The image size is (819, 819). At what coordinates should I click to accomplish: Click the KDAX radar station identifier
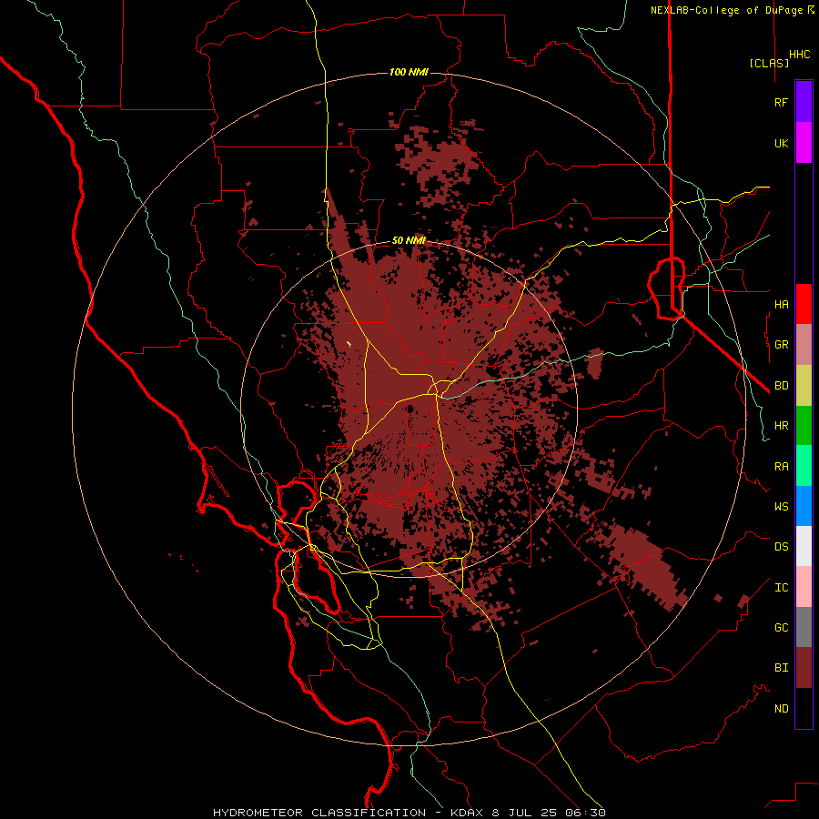click(x=467, y=813)
